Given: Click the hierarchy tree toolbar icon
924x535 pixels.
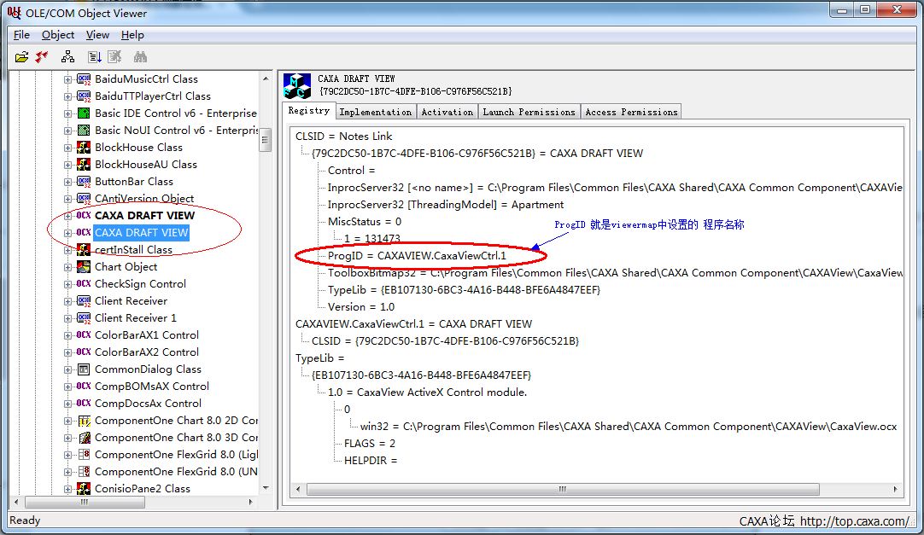Looking at the screenshot, I should [68, 57].
